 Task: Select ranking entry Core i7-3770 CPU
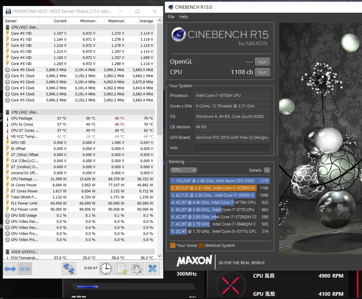pos(220,210)
